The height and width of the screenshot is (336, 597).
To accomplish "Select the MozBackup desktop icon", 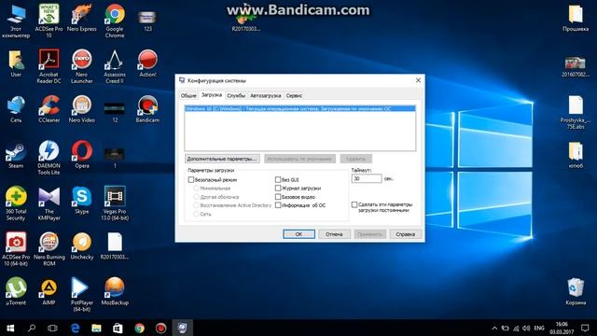I will pos(115,291).
